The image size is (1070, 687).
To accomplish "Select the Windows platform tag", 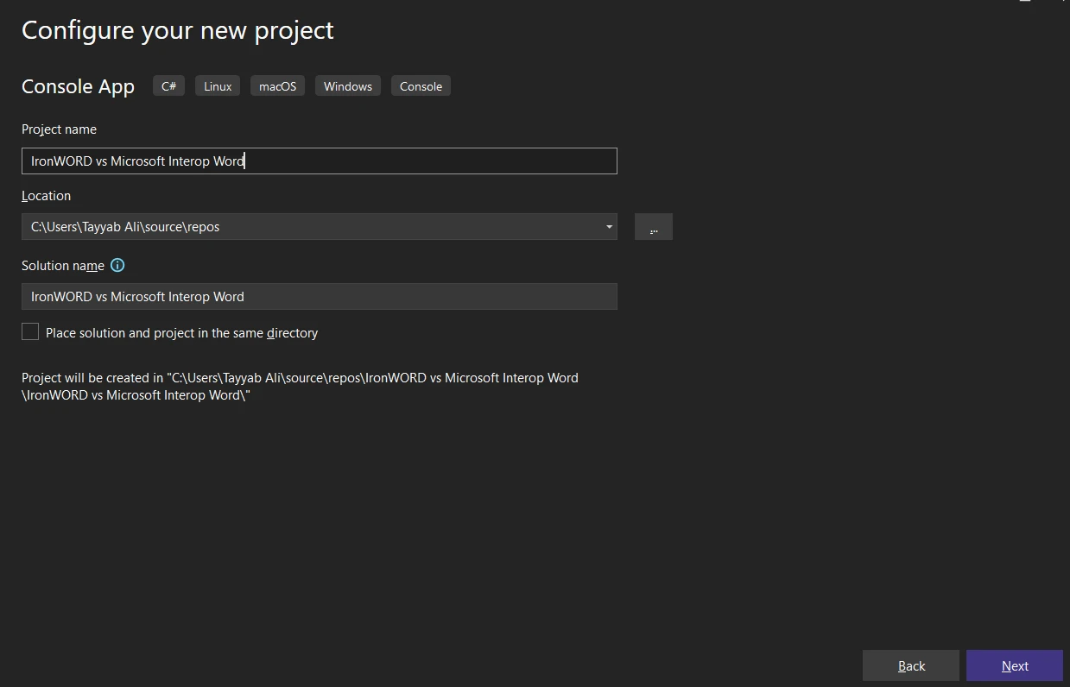I will [x=347, y=86].
